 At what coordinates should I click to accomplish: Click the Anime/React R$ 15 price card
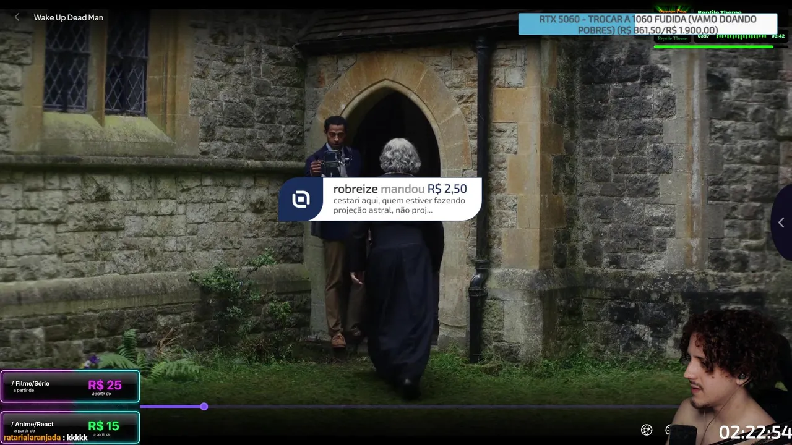coord(70,426)
